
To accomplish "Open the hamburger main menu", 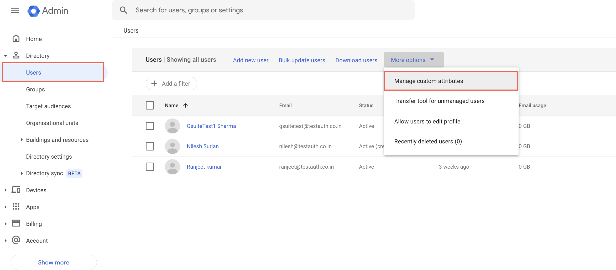I will pos(15,10).
